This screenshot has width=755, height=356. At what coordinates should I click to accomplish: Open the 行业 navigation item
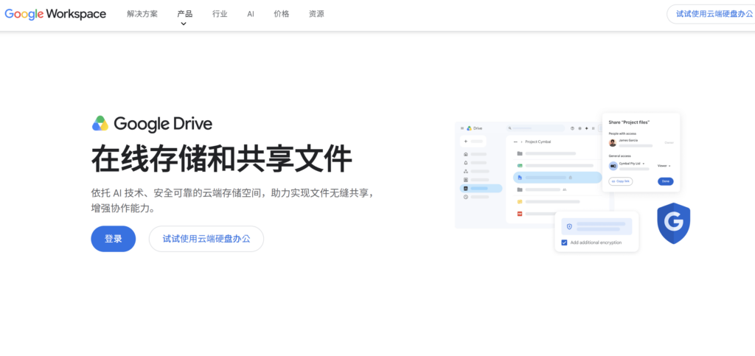(220, 14)
